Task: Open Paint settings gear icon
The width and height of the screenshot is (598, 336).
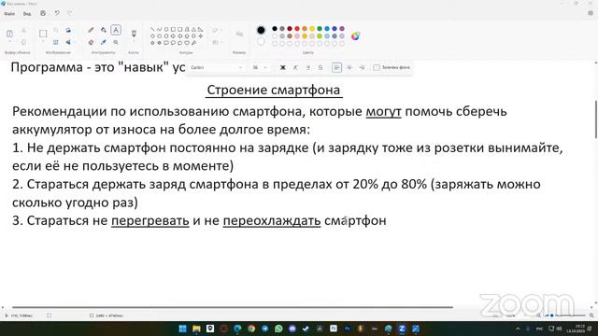Action: (x=591, y=13)
